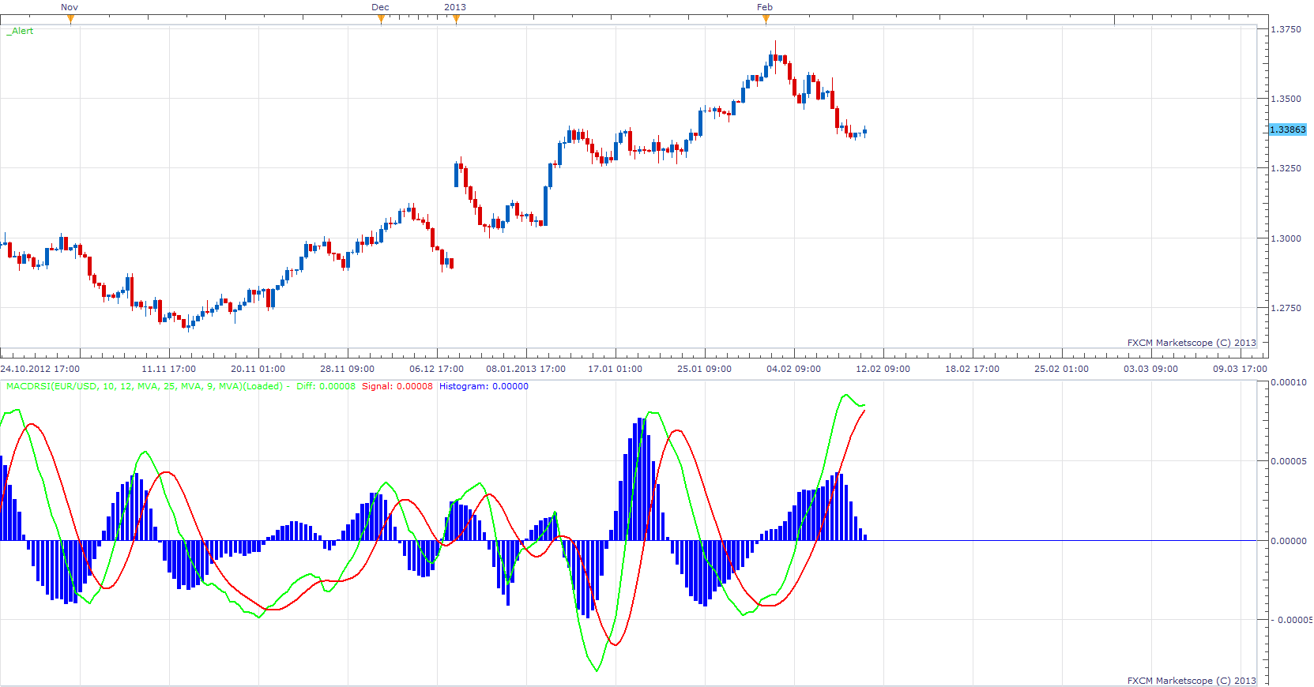Click the 09.03 17:00 date label
This screenshot has height=687, width=1314.
pyautogui.click(x=1240, y=369)
